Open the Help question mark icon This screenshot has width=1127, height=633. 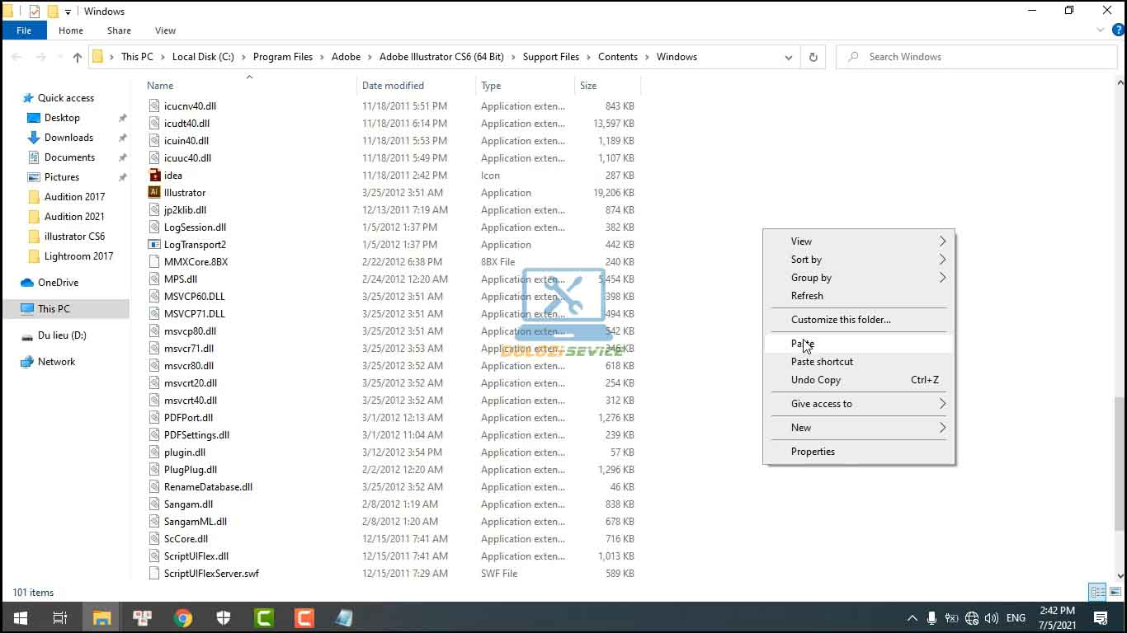tap(1118, 30)
